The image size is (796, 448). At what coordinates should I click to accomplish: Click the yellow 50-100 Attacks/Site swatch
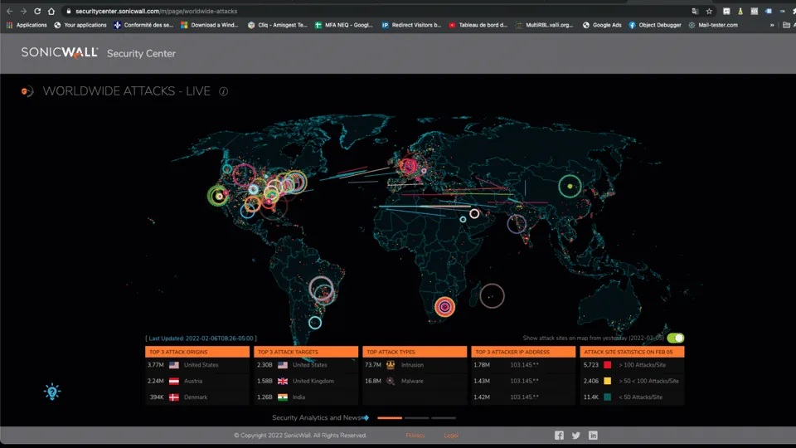point(607,381)
